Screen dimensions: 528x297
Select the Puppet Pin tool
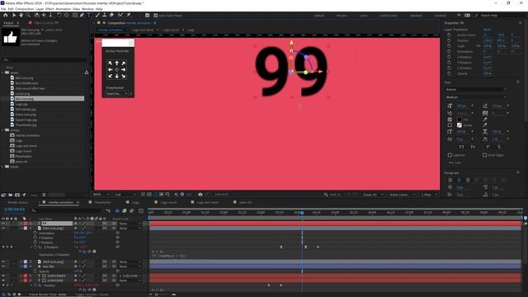point(129,15)
